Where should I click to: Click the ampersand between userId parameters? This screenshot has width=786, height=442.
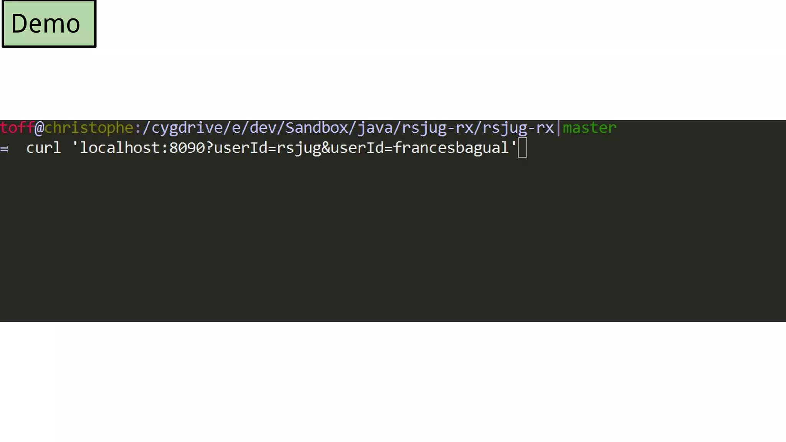coord(326,148)
